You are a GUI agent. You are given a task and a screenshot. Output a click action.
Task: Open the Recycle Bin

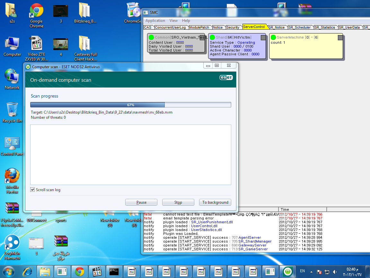tap(12, 113)
